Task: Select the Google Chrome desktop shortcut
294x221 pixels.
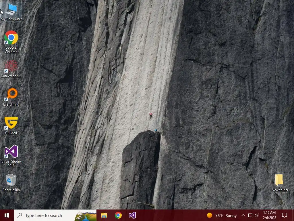Action: (11, 42)
